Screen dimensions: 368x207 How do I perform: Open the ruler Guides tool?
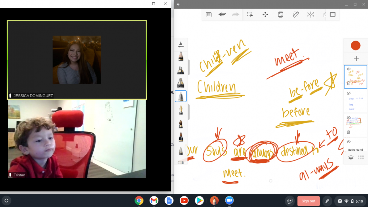point(296,15)
